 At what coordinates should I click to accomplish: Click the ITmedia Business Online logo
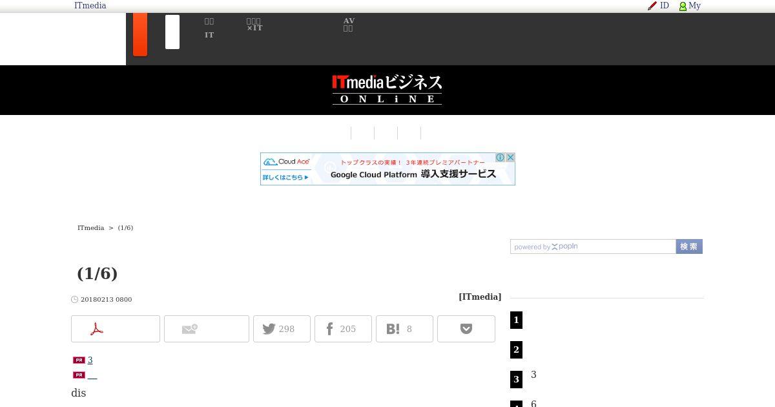pyautogui.click(x=387, y=89)
